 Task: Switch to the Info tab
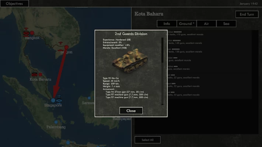click(167, 24)
